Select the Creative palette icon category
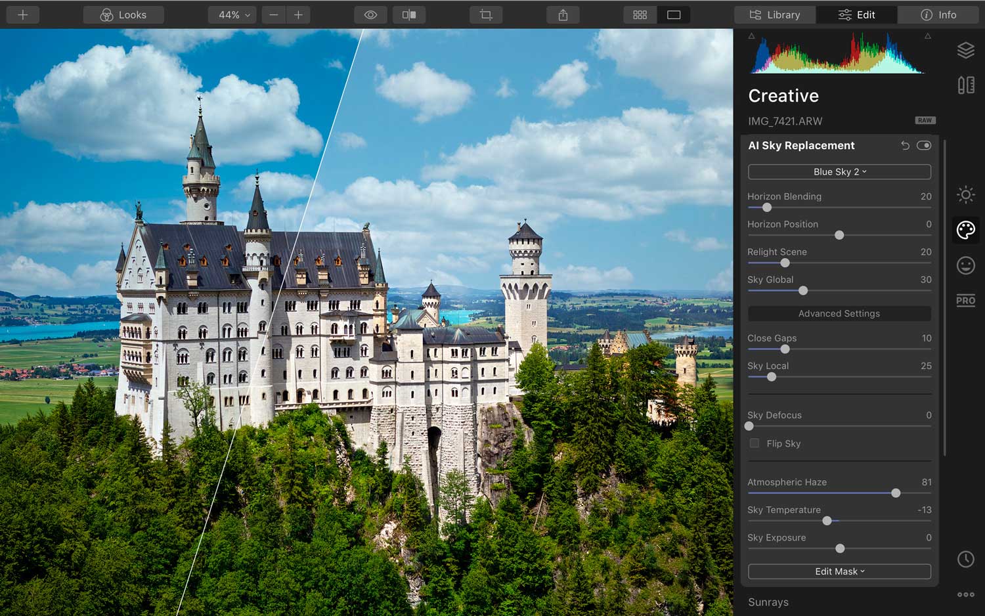The image size is (985, 616). 966,230
